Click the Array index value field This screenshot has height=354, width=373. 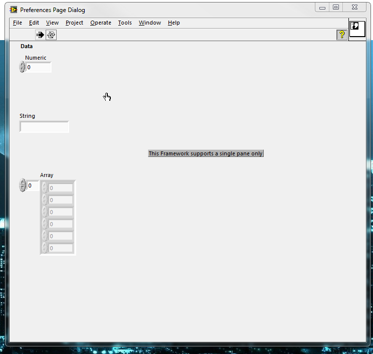coord(33,186)
